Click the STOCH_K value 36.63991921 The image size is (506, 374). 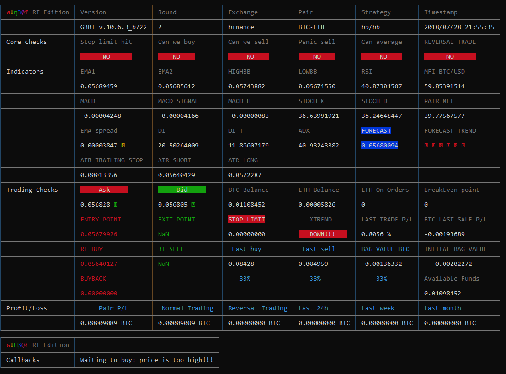319,116
